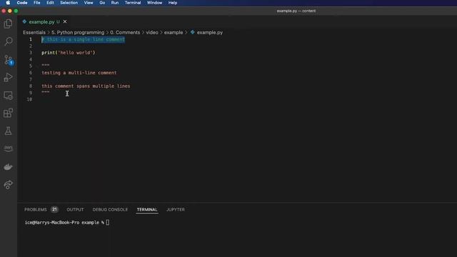This screenshot has height=257, width=457.
Task: Open the Code application menu
Action: click(22, 3)
